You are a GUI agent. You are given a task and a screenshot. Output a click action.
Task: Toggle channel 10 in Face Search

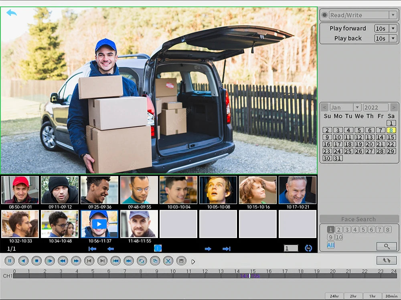(x=339, y=237)
